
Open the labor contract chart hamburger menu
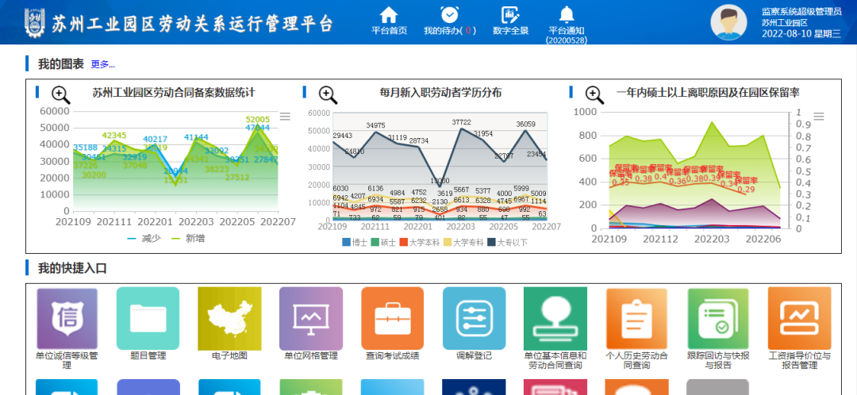click(x=285, y=117)
